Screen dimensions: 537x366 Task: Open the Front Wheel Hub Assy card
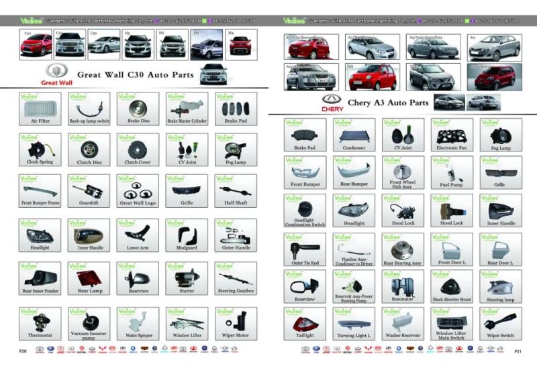403,172
